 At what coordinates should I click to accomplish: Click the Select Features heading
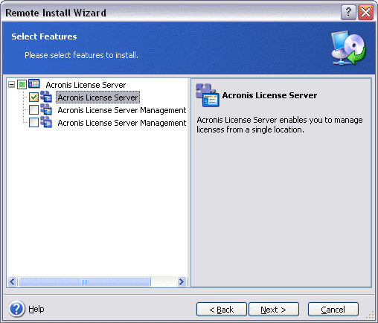click(x=44, y=36)
